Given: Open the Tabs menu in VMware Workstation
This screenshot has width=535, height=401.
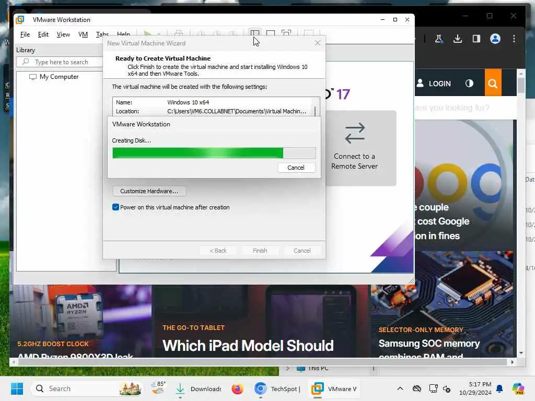Looking at the screenshot, I should 102,34.
